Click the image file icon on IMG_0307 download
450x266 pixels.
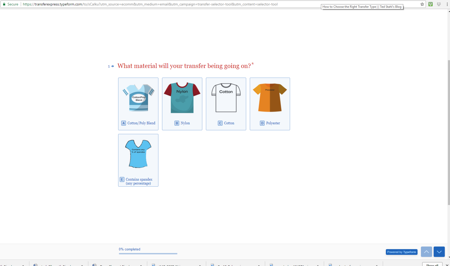click(154, 265)
